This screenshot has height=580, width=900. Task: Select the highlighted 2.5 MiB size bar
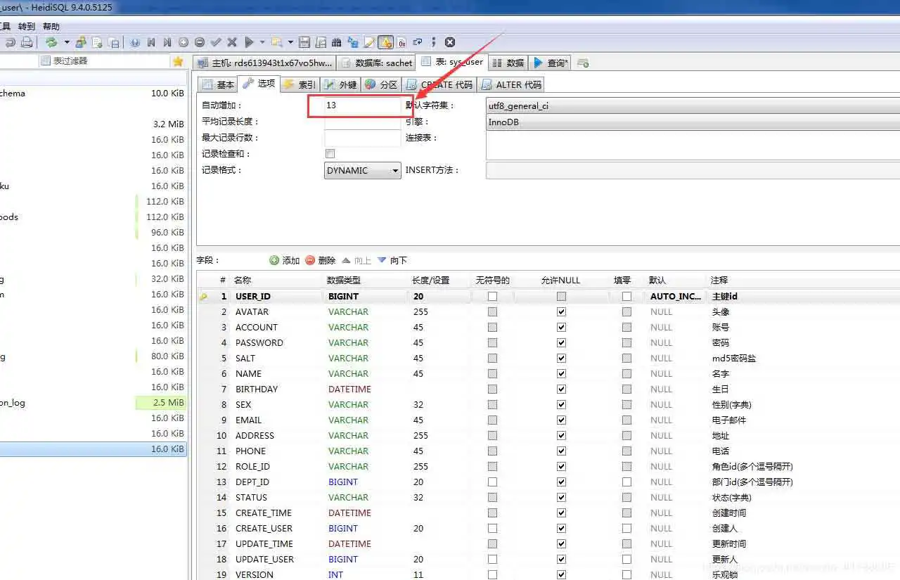pos(160,403)
